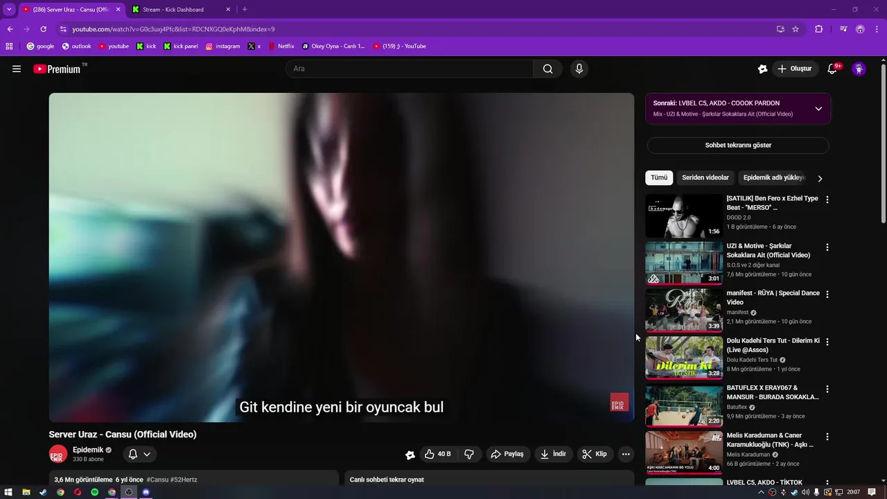Open the Windows Start menu
The height and width of the screenshot is (499, 887).
coord(9,492)
